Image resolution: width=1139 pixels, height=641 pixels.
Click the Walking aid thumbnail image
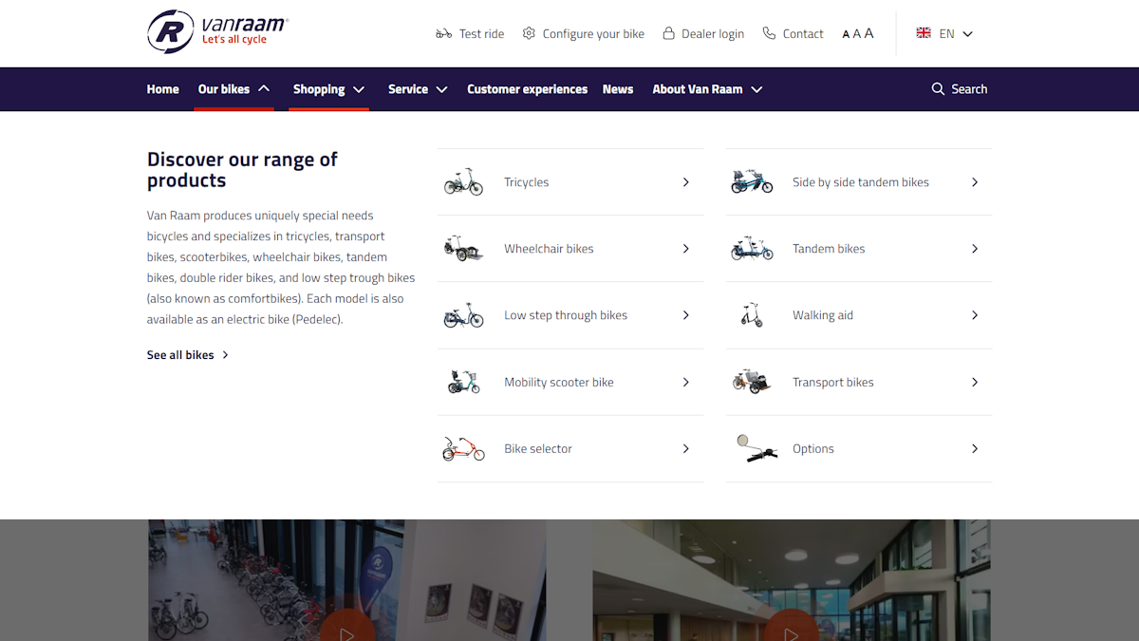tap(752, 315)
